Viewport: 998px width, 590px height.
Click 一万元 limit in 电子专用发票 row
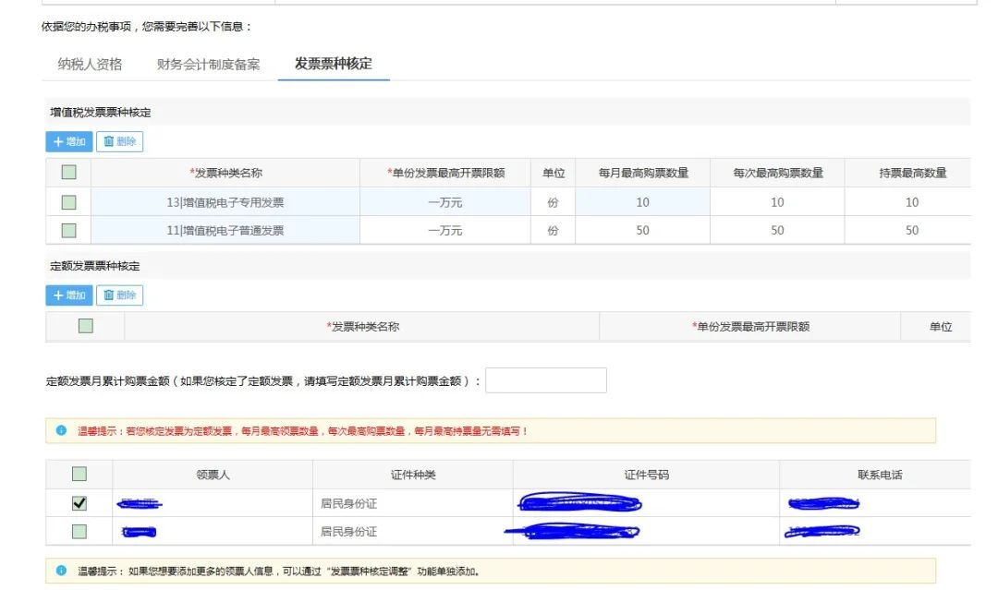click(x=444, y=202)
